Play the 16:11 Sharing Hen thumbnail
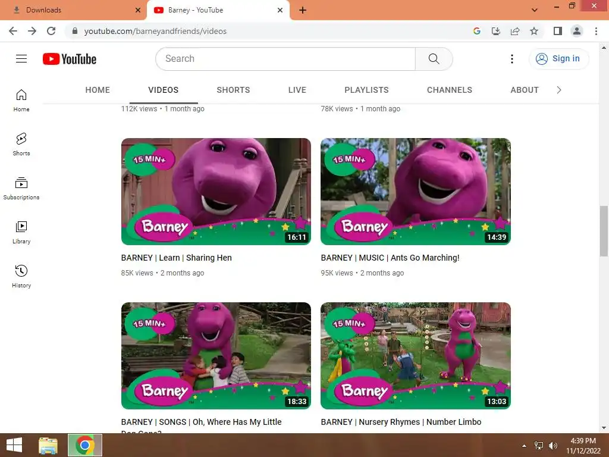 pyautogui.click(x=216, y=191)
